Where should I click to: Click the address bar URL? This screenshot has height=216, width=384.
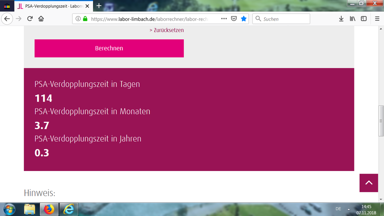click(149, 19)
